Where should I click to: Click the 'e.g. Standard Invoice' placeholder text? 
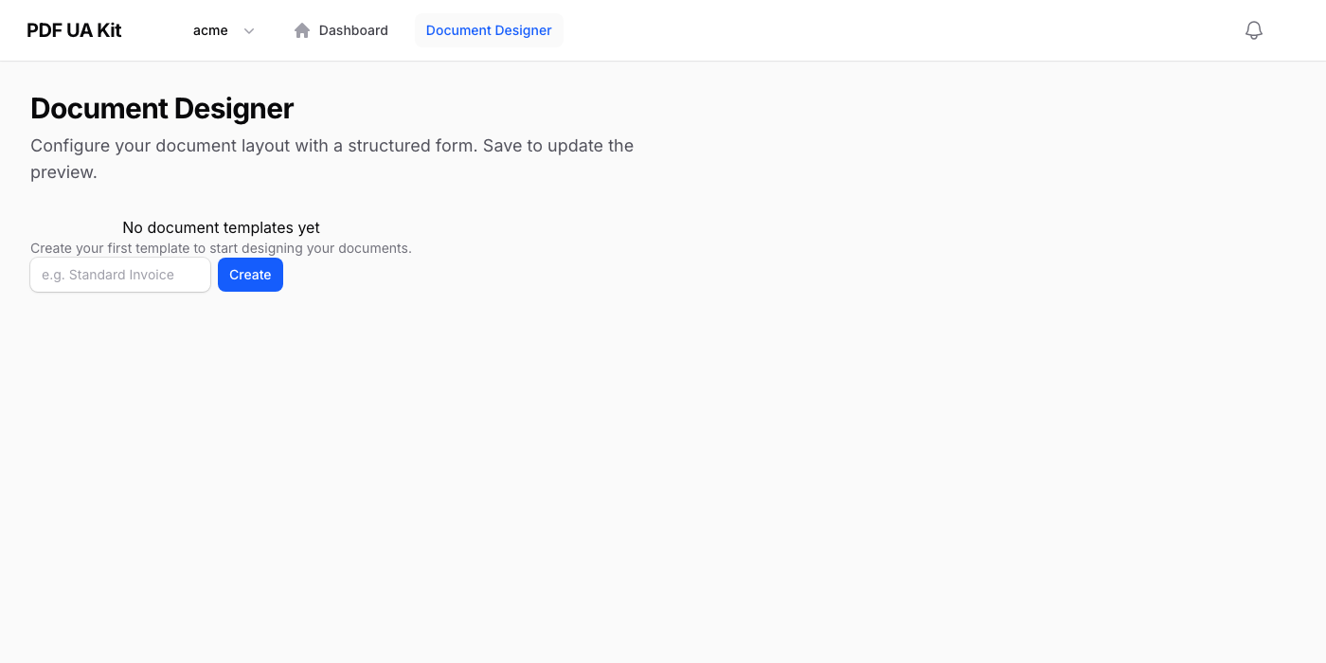coord(108,275)
